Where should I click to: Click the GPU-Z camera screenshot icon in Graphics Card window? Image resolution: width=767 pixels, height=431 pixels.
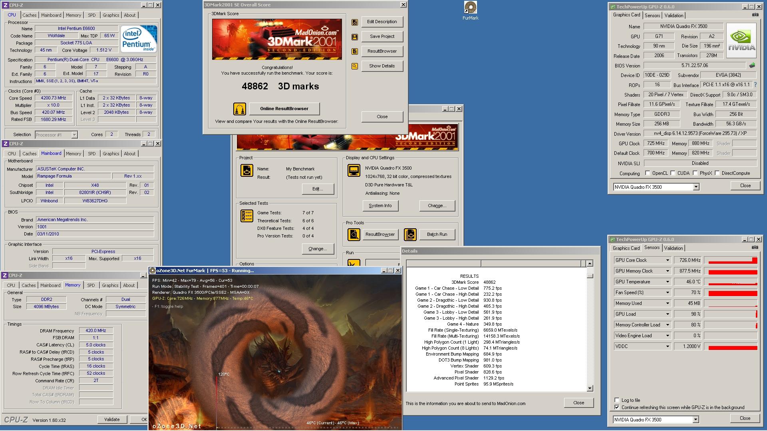click(x=755, y=15)
